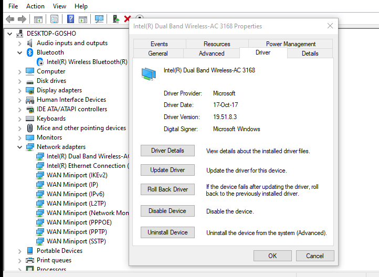This screenshot has width=379, height=277.
Task: Click the Network adapters category icon
Action: click(30, 147)
